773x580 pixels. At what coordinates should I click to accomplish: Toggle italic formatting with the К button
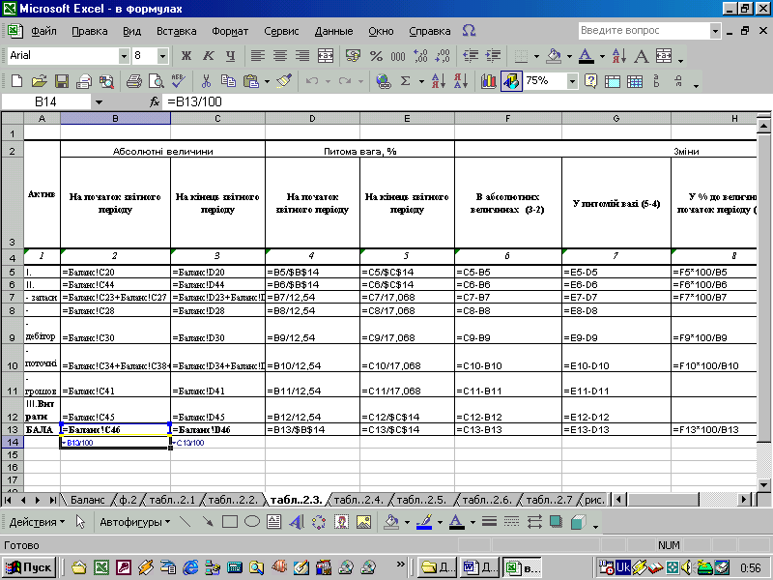(208, 55)
